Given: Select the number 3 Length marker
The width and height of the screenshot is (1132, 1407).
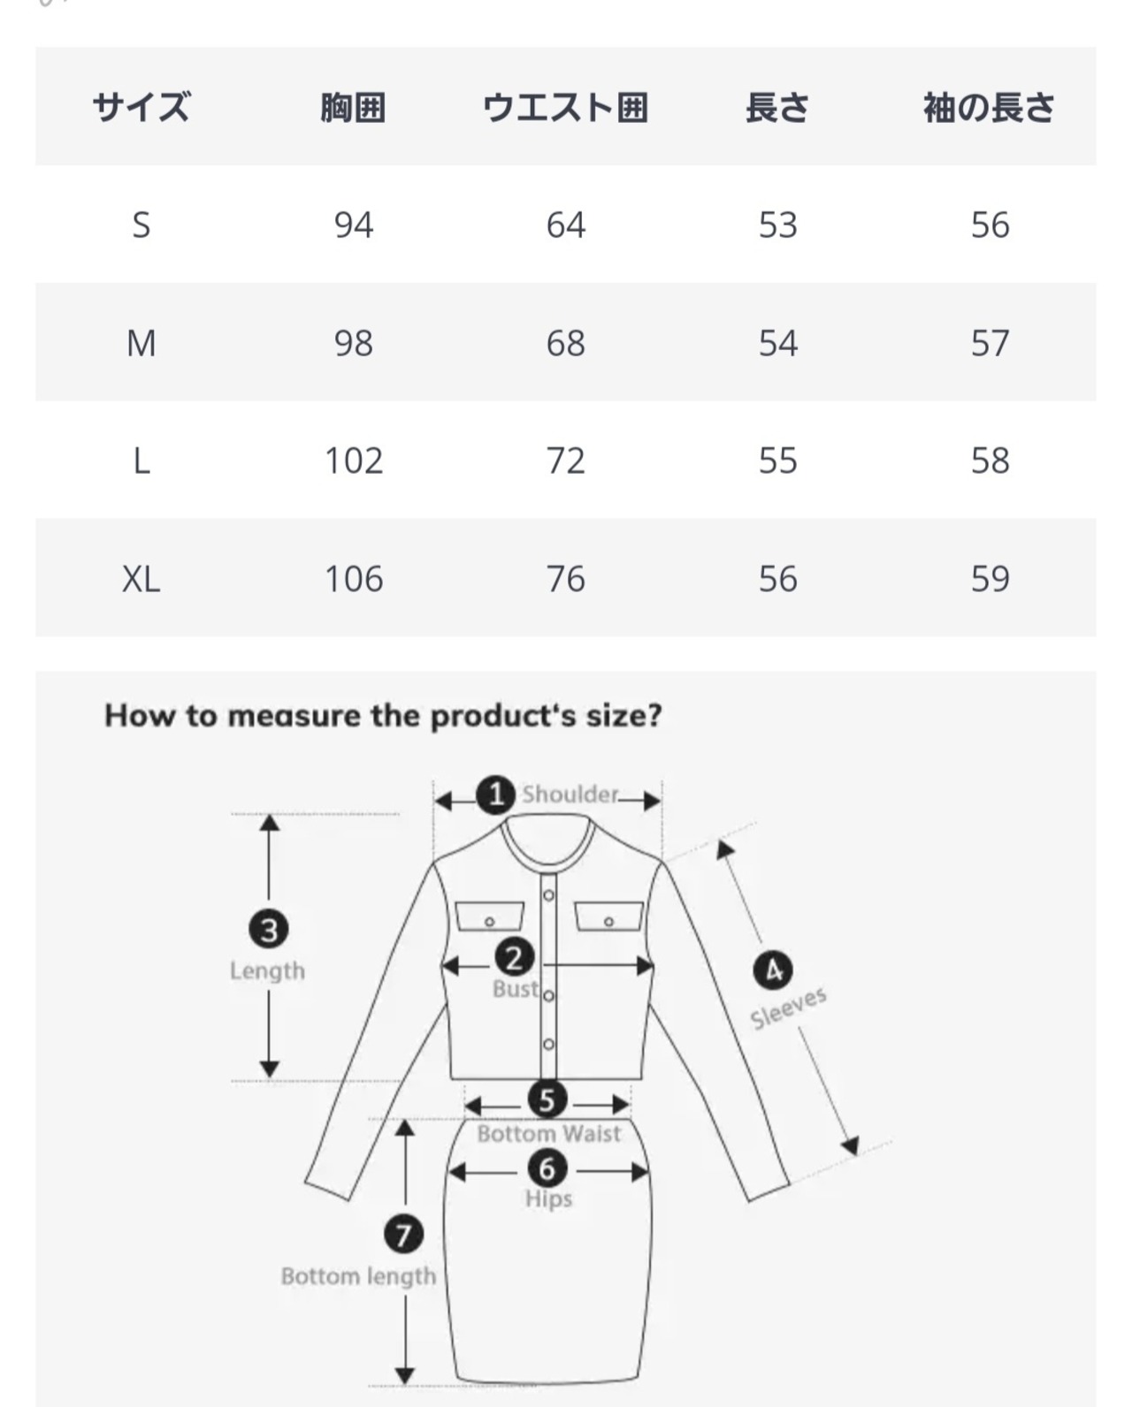Looking at the screenshot, I should (x=269, y=930).
